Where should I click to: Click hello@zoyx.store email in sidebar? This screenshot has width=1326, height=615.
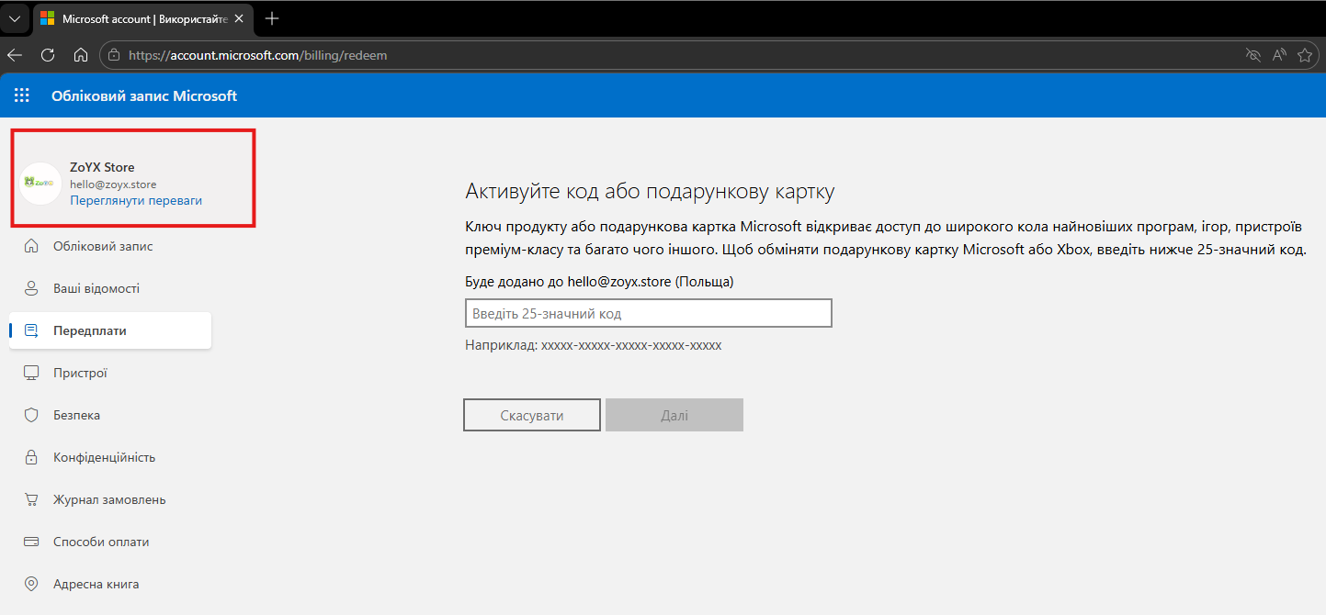(x=113, y=184)
